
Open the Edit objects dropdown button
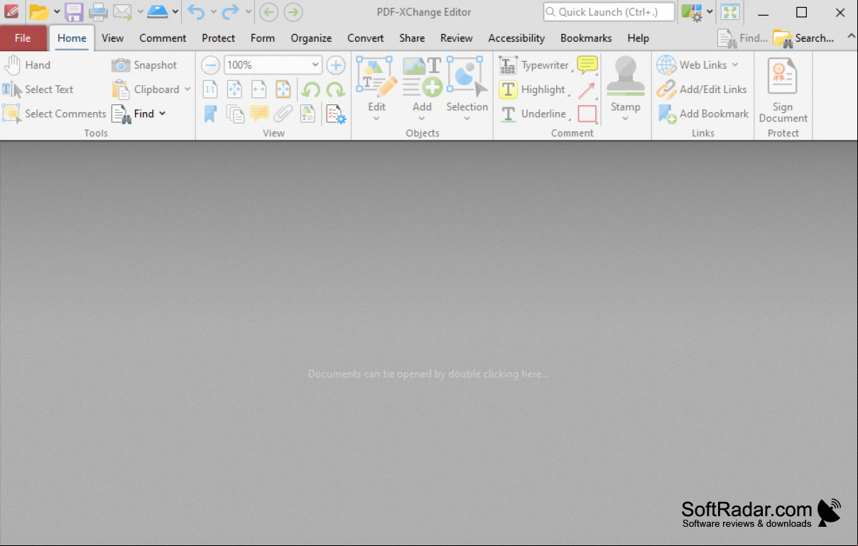coord(376,89)
